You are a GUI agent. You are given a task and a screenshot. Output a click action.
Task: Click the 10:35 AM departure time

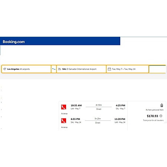click(76, 105)
